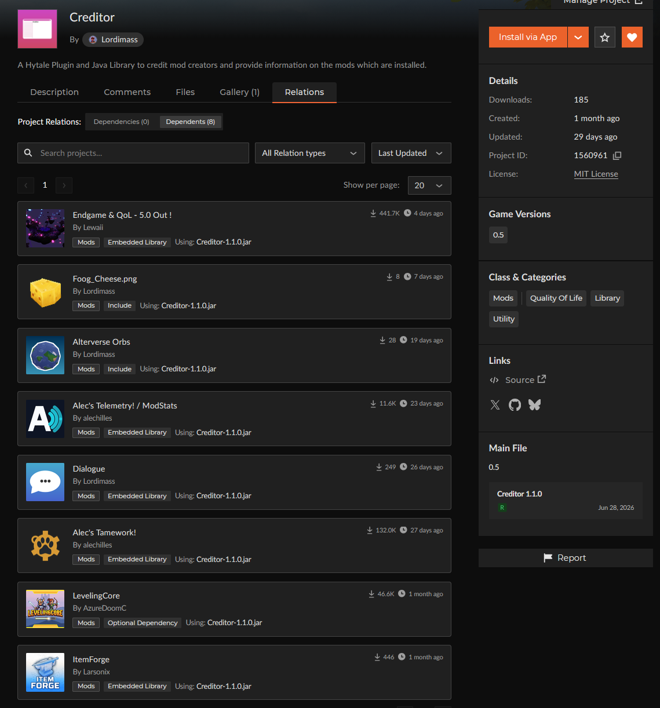Open the Show per page dropdown
This screenshot has width=660, height=708.
click(429, 185)
